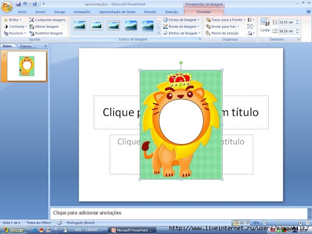Click the spell check status icon
Image resolution: width=312 pixels, height=234 pixels.
[59, 223]
